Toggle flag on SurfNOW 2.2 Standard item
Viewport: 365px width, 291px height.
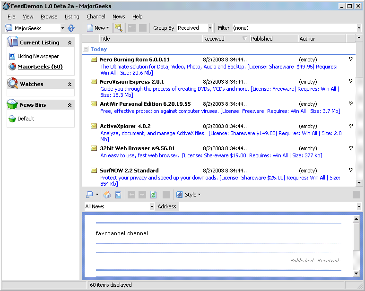351,171
